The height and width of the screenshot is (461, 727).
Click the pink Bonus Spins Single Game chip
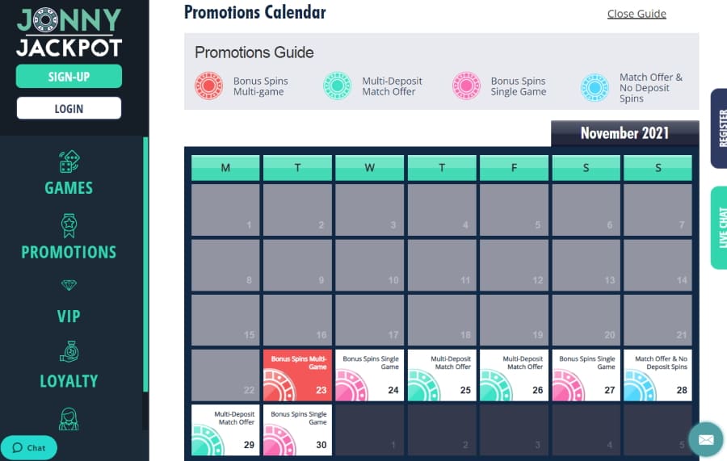tap(466, 86)
